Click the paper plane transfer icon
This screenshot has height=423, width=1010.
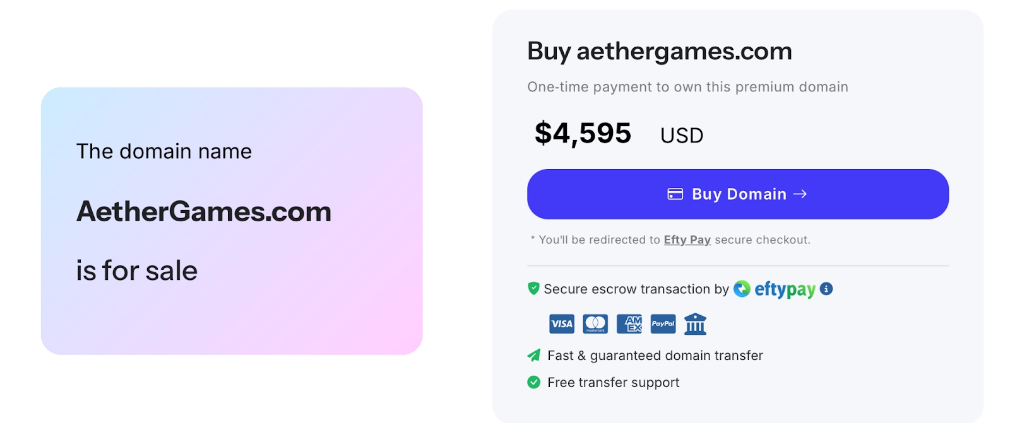(x=533, y=356)
